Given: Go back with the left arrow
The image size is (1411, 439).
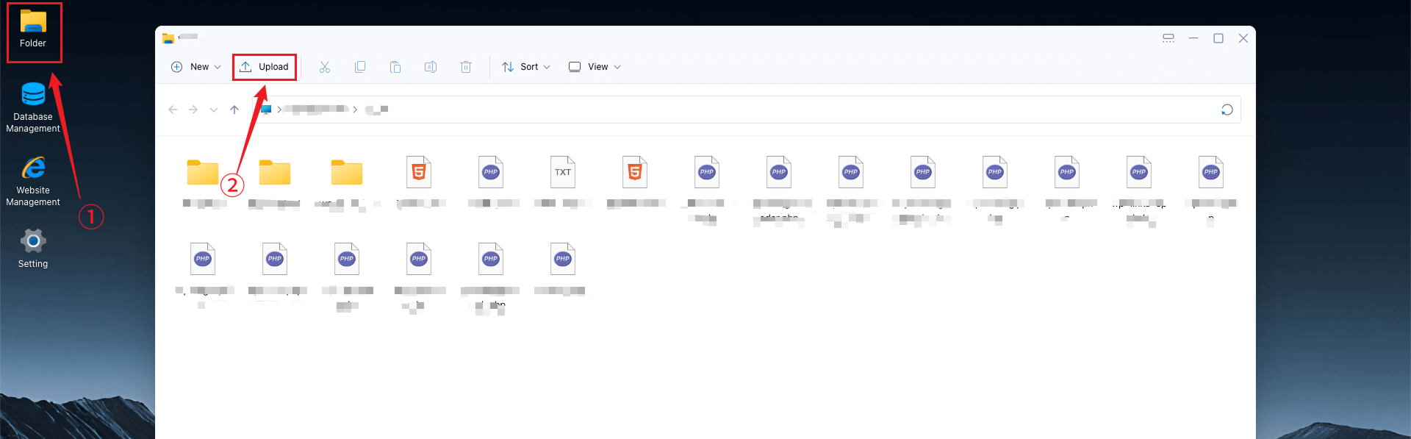Looking at the screenshot, I should [x=173, y=110].
